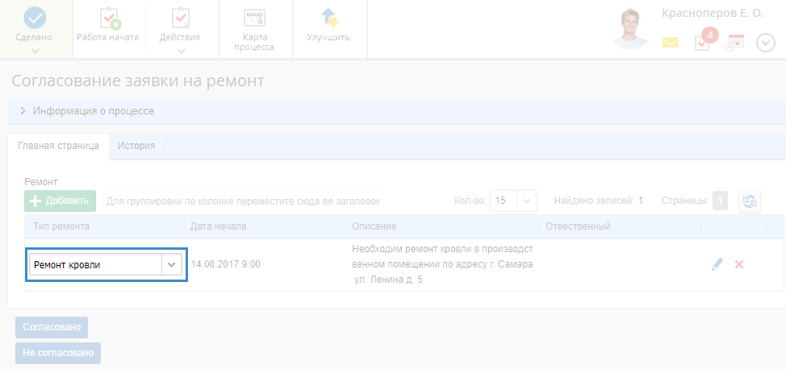This screenshot has width=786, height=369.
Task: Click the Ремонт кровли combo box field
Action: point(96,264)
